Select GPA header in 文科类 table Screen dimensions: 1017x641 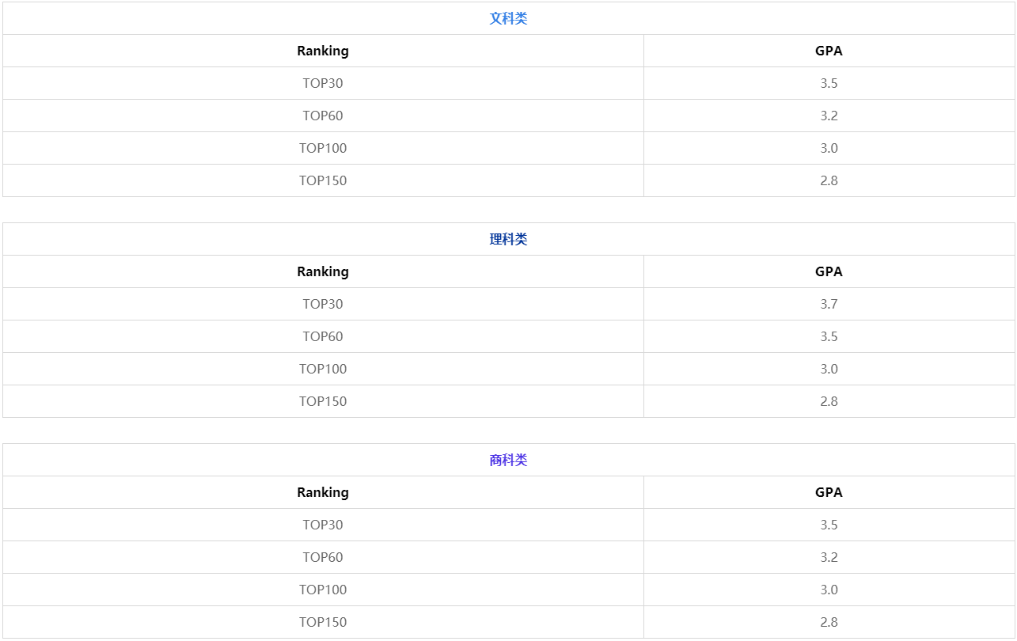(829, 51)
